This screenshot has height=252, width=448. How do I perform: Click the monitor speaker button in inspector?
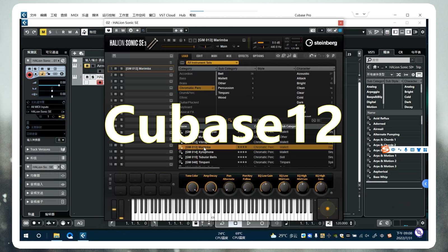[36, 74]
